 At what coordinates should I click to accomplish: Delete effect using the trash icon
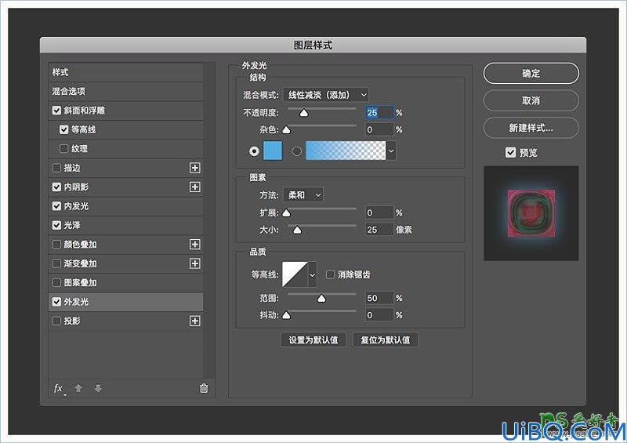204,388
